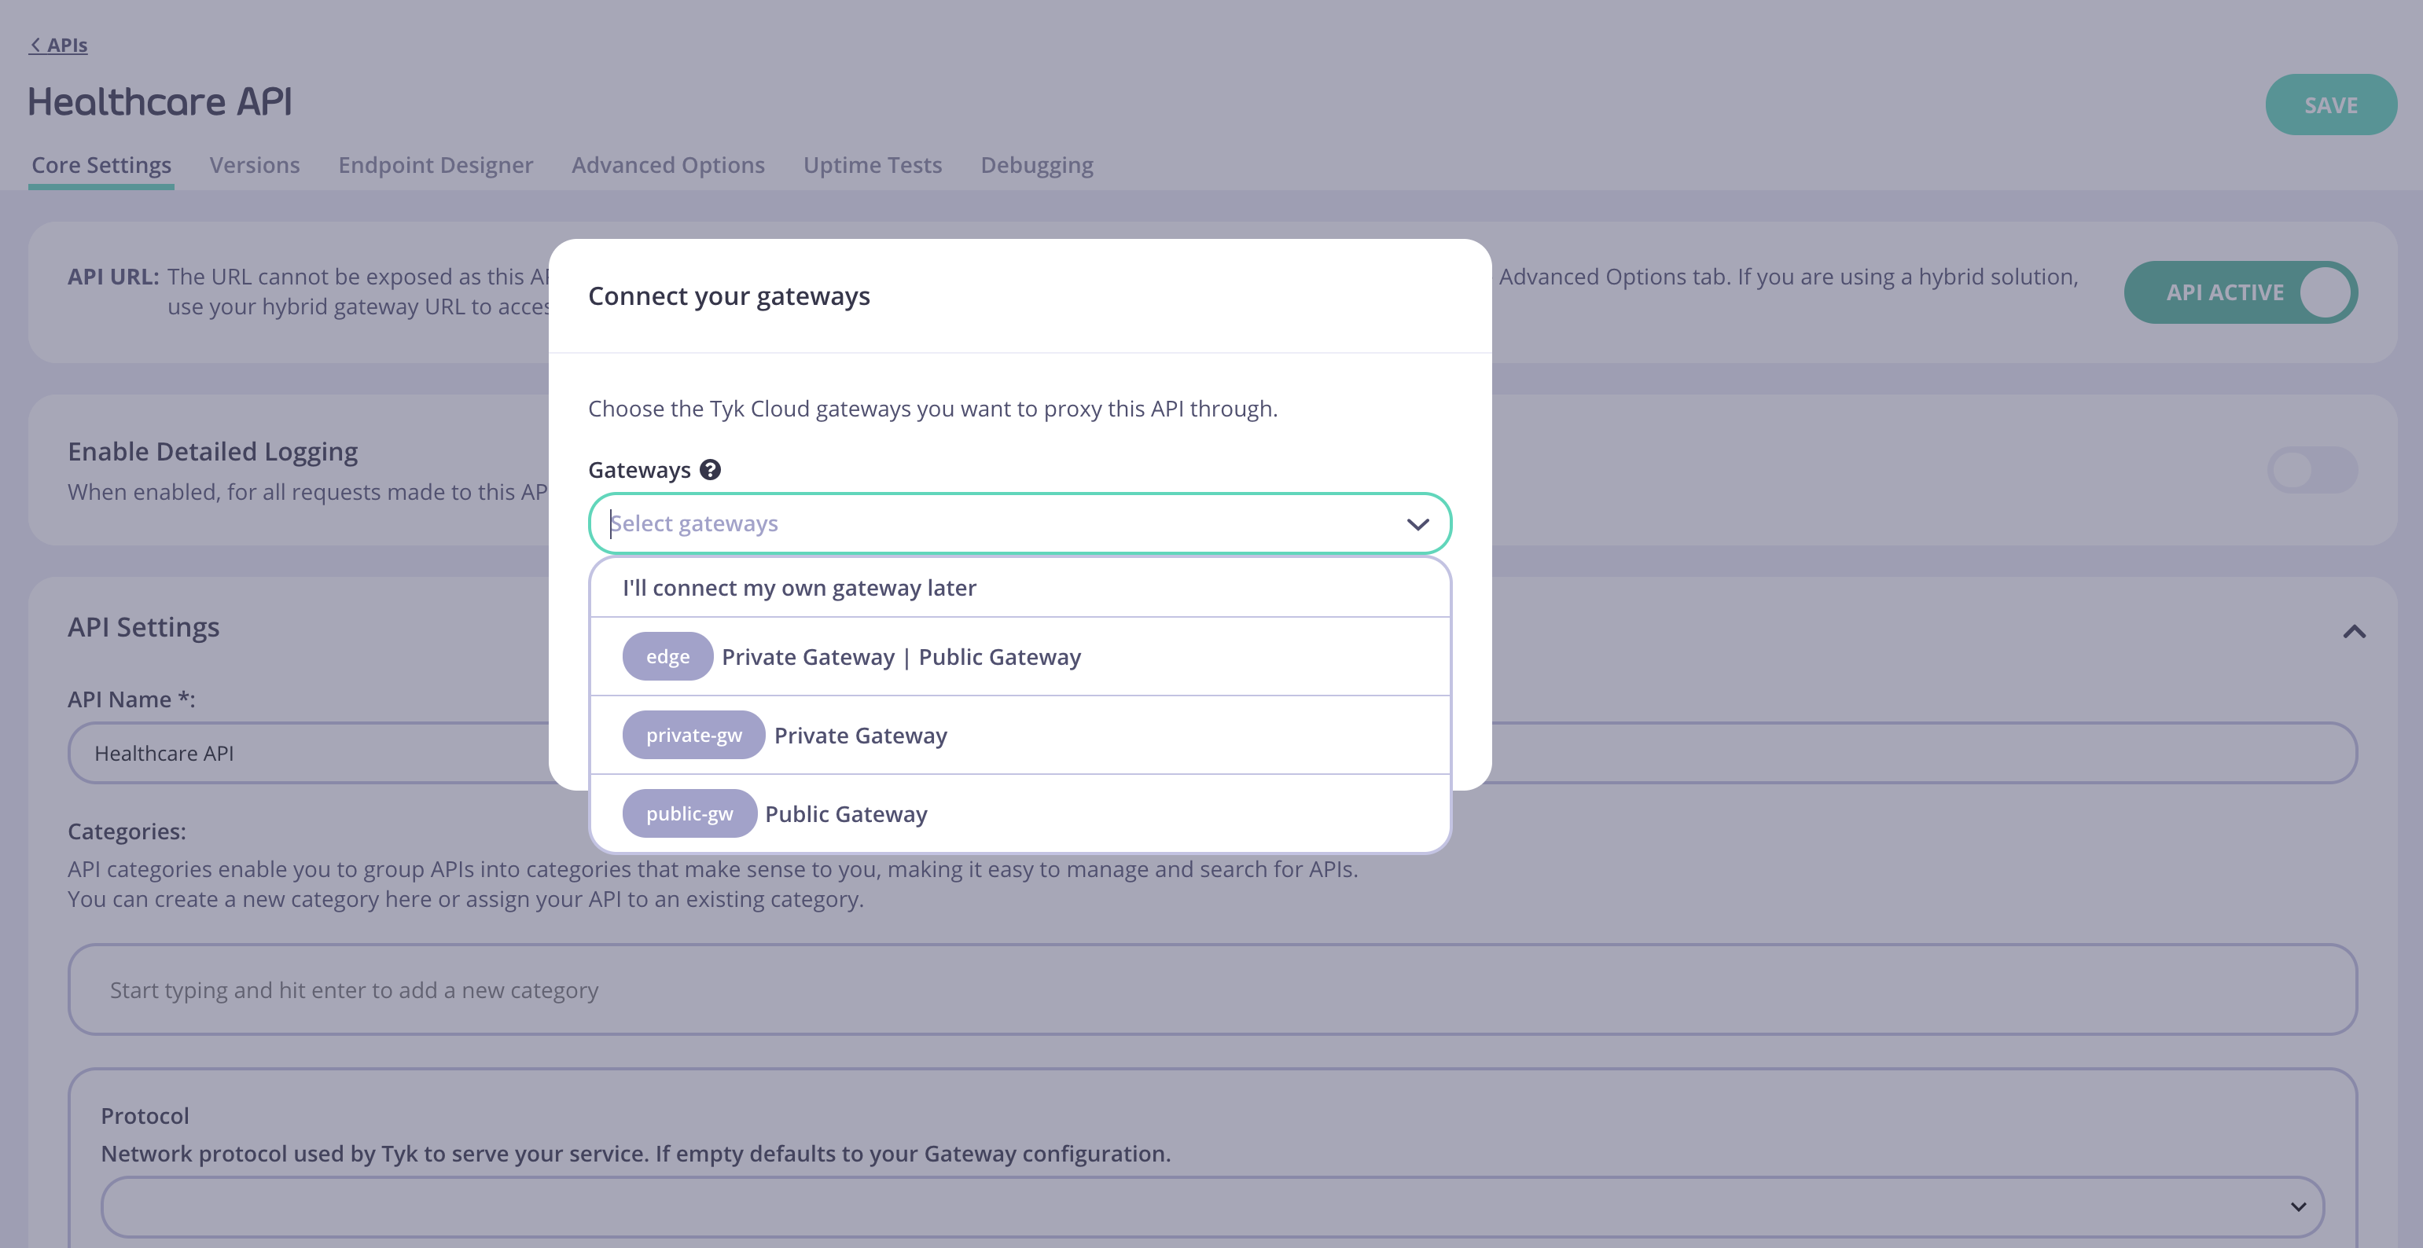
Task: Select the edge gateway tag
Action: (x=667, y=656)
